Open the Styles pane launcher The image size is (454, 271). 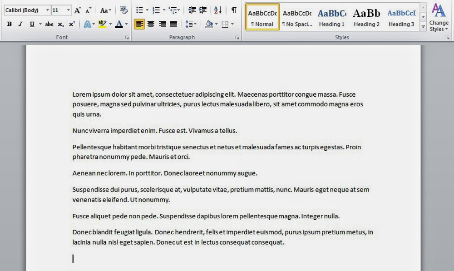(x=447, y=37)
